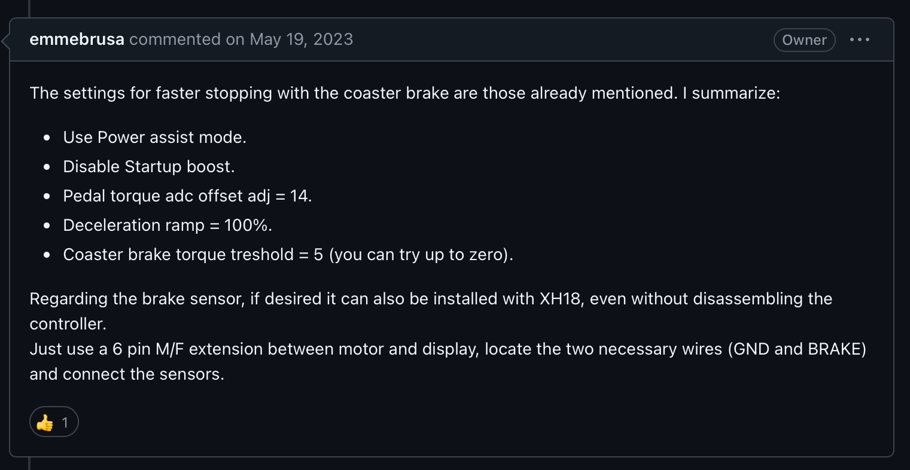The image size is (910, 470).
Task: Click the Owner badge label
Action: point(804,40)
